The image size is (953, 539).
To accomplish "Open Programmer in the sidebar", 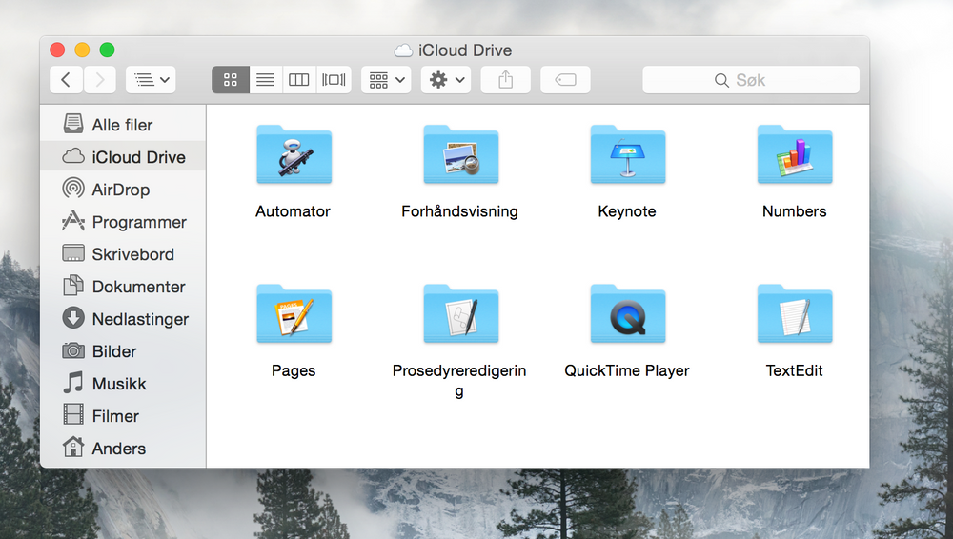I will pyautogui.click(x=123, y=222).
